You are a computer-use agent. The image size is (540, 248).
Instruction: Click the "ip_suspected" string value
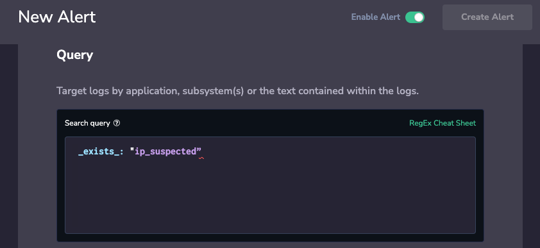(165, 151)
